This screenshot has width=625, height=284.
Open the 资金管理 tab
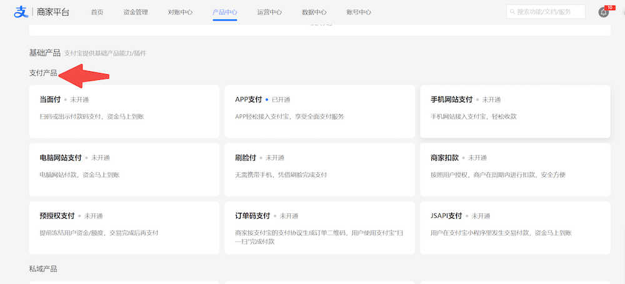point(136,12)
